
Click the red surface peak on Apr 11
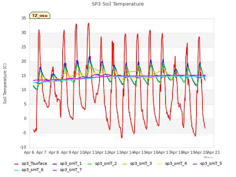click(x=88, y=23)
